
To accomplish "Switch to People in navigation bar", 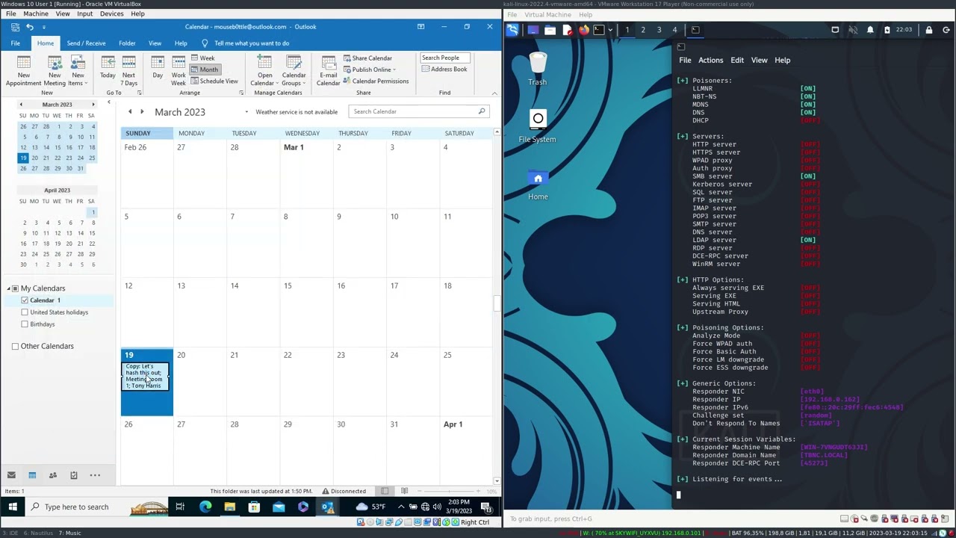I will (53, 475).
